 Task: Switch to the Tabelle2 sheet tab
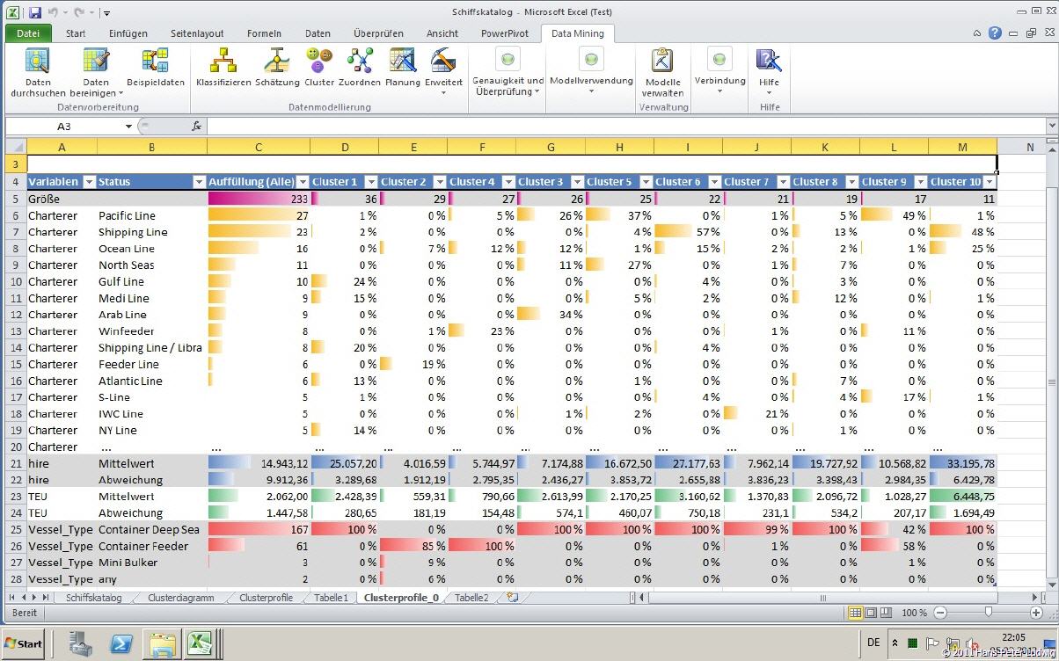(x=471, y=598)
